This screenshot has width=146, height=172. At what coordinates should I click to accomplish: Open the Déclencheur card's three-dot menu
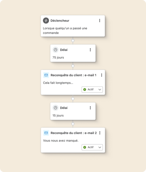(x=100, y=21)
